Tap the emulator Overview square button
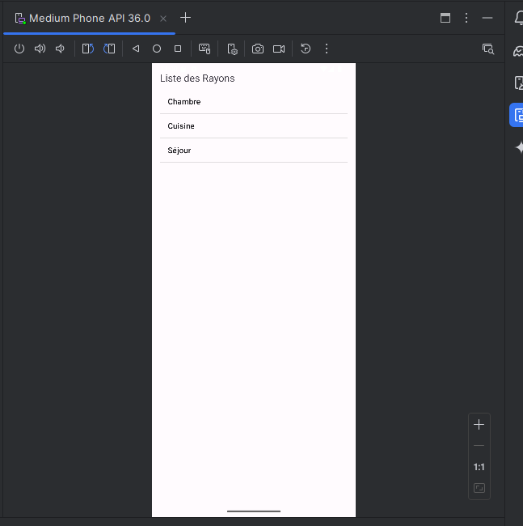The height and width of the screenshot is (526, 523). tap(178, 49)
